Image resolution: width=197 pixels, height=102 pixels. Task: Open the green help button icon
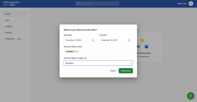coord(191,96)
